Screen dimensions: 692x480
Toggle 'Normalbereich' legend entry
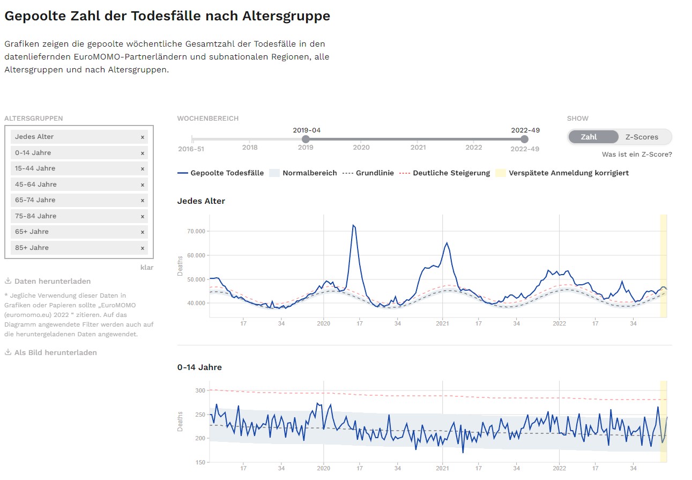(303, 173)
